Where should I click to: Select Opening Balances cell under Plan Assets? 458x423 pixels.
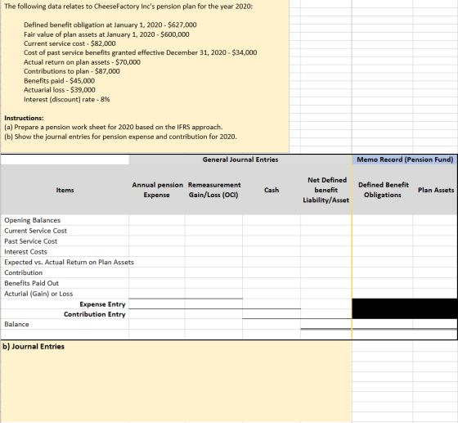435,220
